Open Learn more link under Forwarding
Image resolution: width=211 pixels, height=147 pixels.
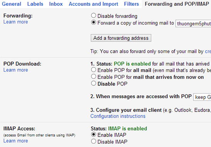[x=16, y=22]
